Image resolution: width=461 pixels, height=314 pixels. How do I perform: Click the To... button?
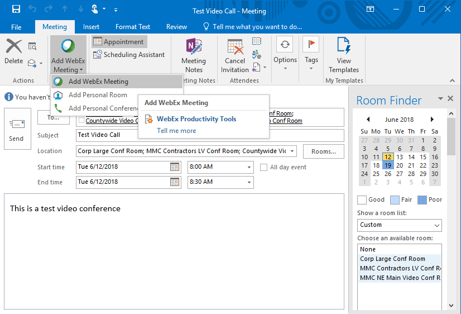[x=53, y=117]
